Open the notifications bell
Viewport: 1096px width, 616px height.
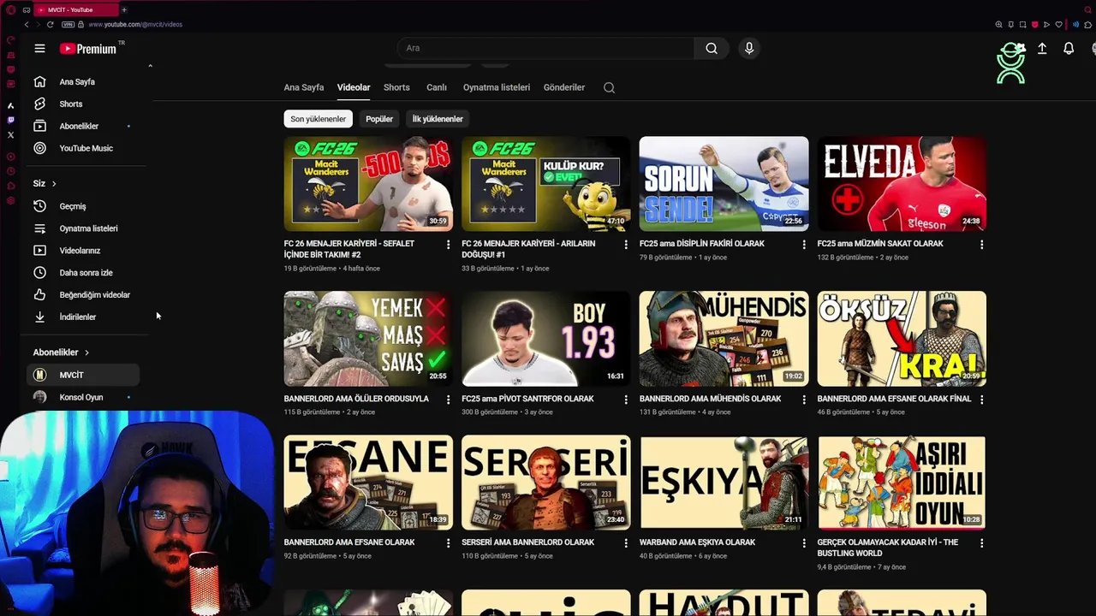[1069, 49]
